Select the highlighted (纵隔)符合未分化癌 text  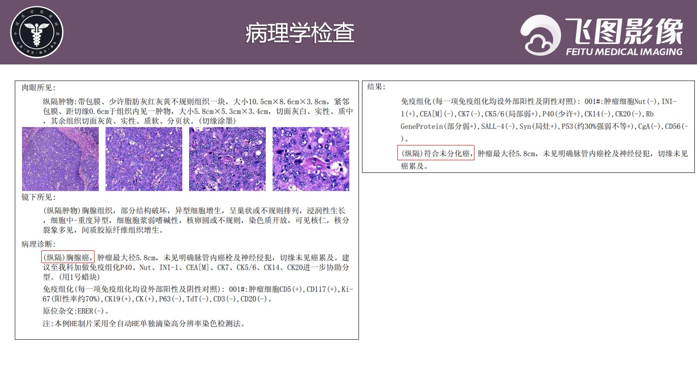click(436, 153)
